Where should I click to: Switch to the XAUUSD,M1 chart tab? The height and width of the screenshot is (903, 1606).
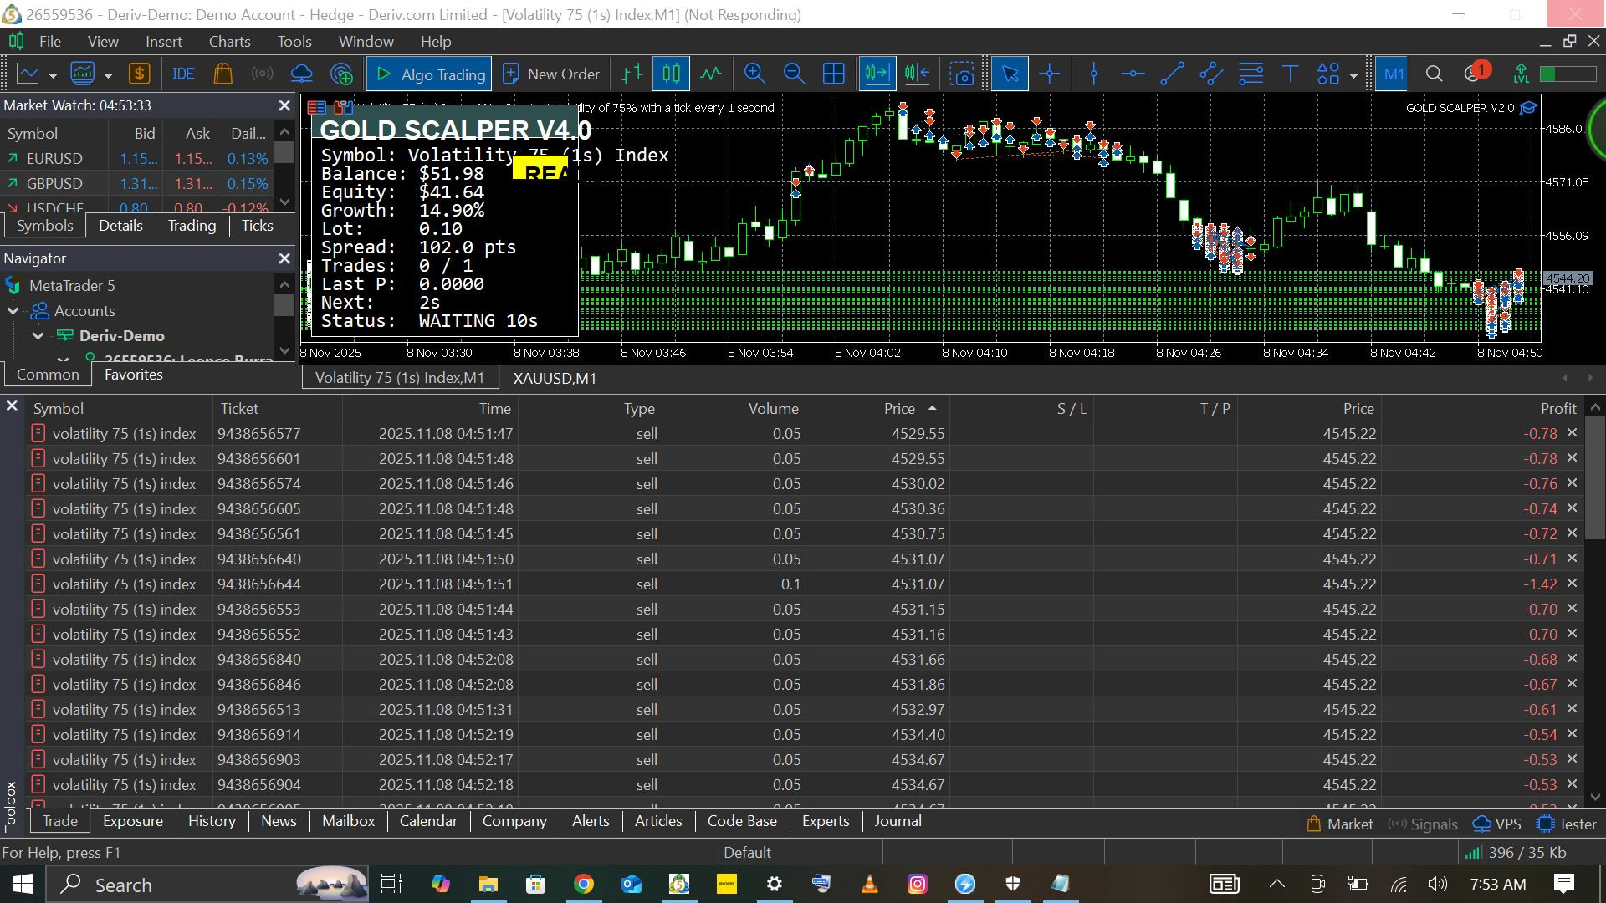click(x=555, y=379)
